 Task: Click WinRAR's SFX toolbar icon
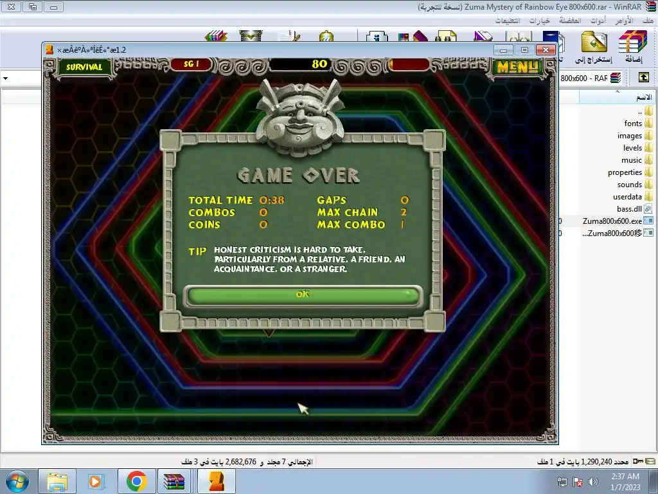point(216,37)
